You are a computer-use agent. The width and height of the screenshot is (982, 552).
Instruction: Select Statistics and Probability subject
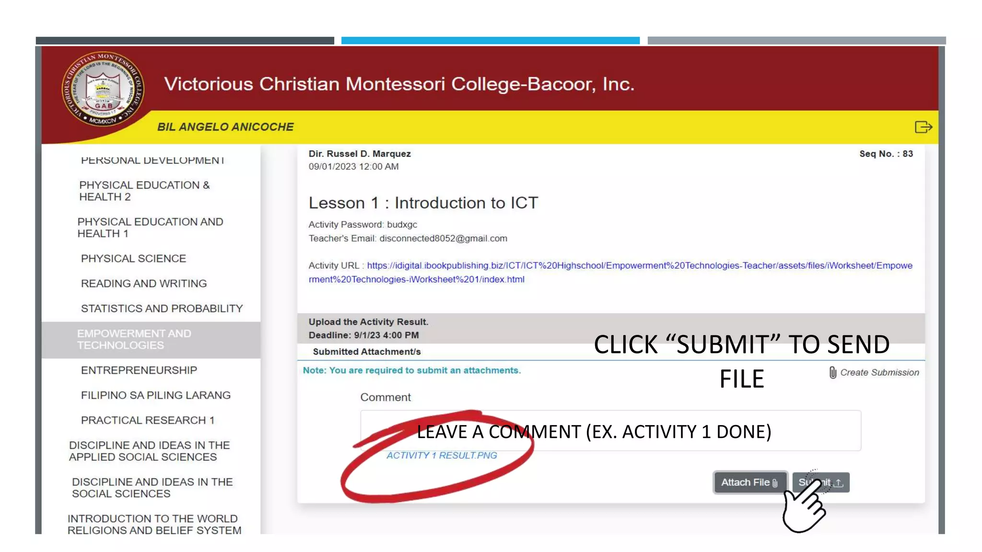click(162, 308)
